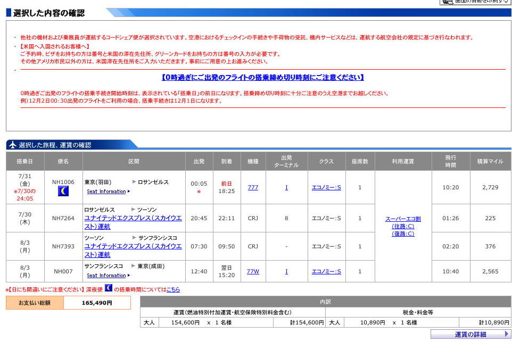Open 運賃の詳細 fare details button

coord(470,334)
